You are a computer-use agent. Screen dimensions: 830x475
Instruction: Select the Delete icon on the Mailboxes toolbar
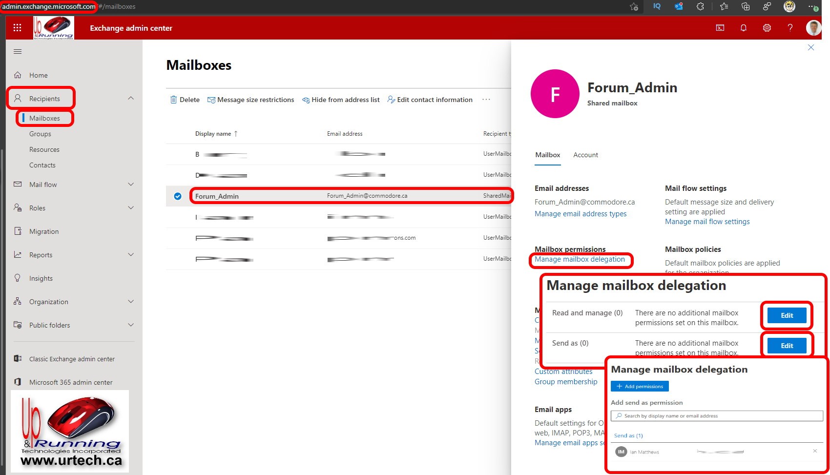pyautogui.click(x=185, y=100)
